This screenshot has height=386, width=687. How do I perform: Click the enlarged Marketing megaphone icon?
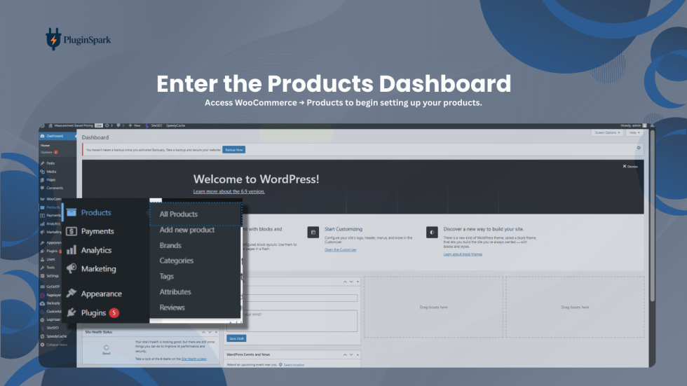click(x=72, y=269)
